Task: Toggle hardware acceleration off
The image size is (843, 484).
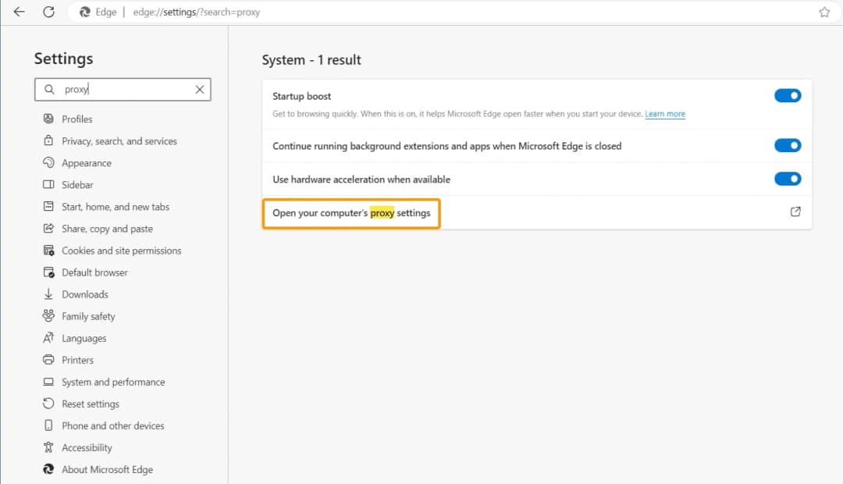Action: point(788,178)
